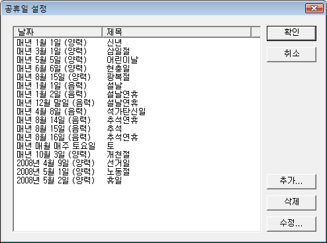
Task: Sort by the 날짜 column header
Action: [x=58, y=32]
